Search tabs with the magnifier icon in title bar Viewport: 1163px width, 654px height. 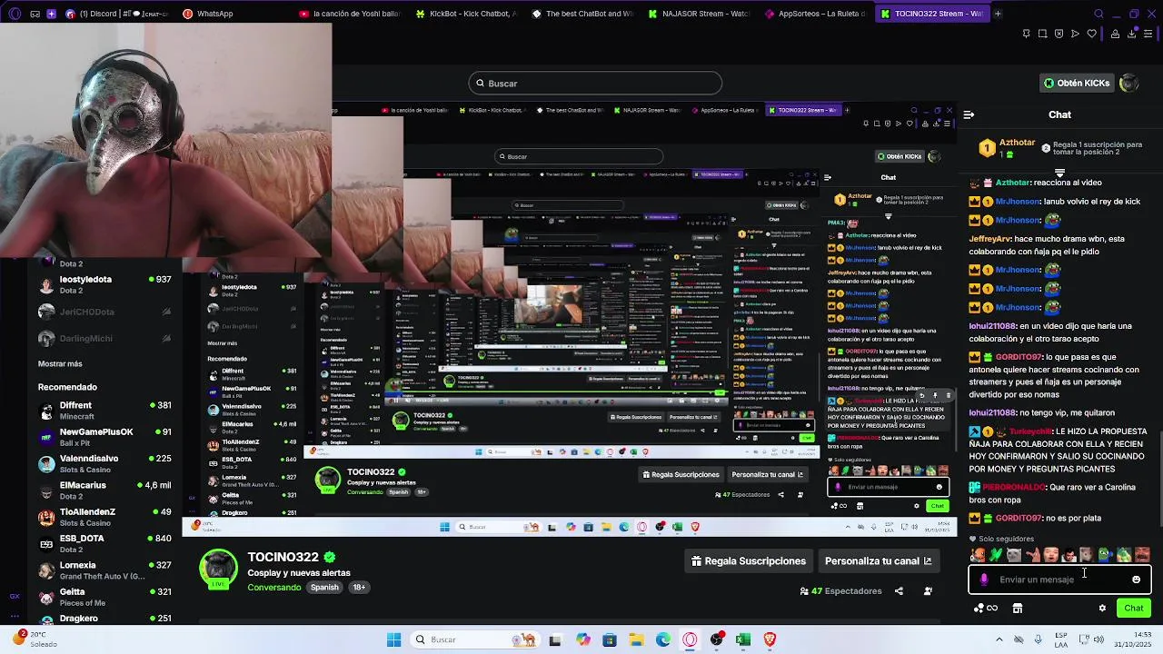1098,14
